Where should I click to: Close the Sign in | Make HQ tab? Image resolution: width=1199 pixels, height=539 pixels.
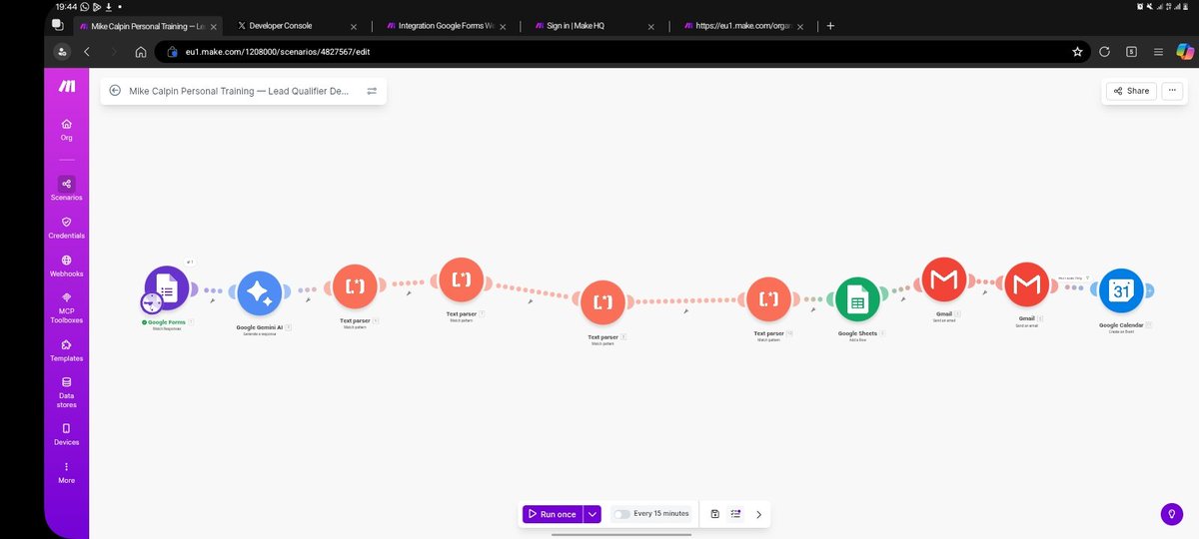pyautogui.click(x=651, y=26)
